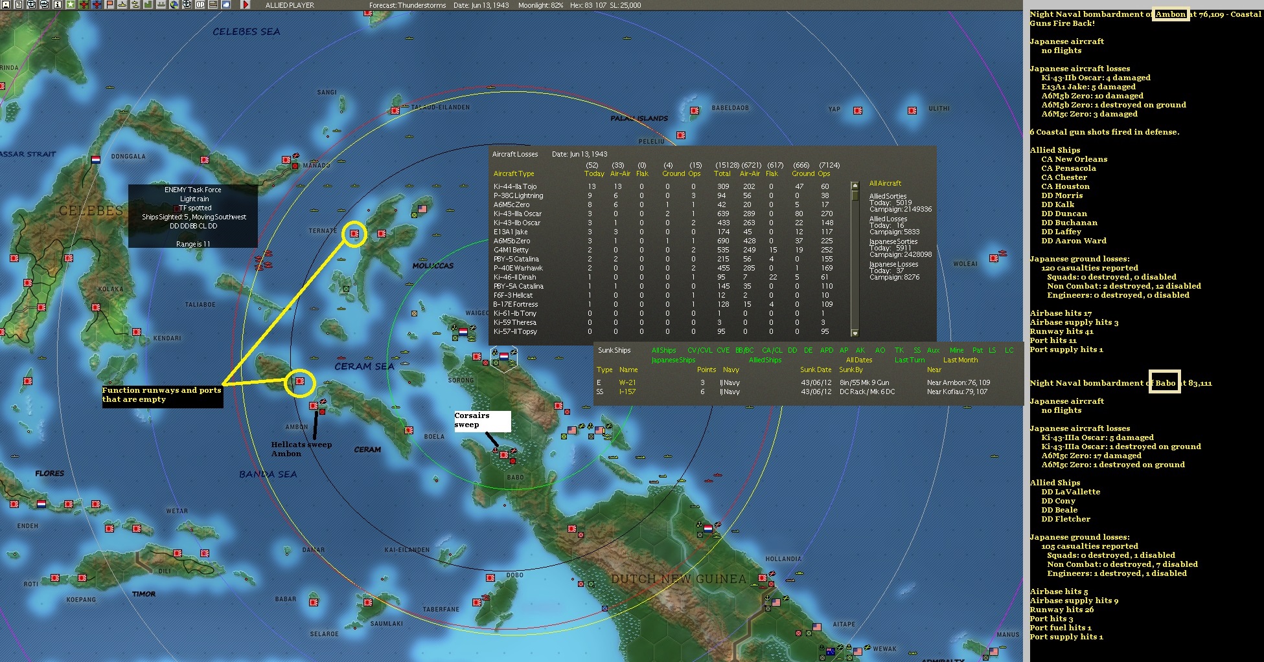Click the gray ship convoy toolbar icon

pos(161,5)
